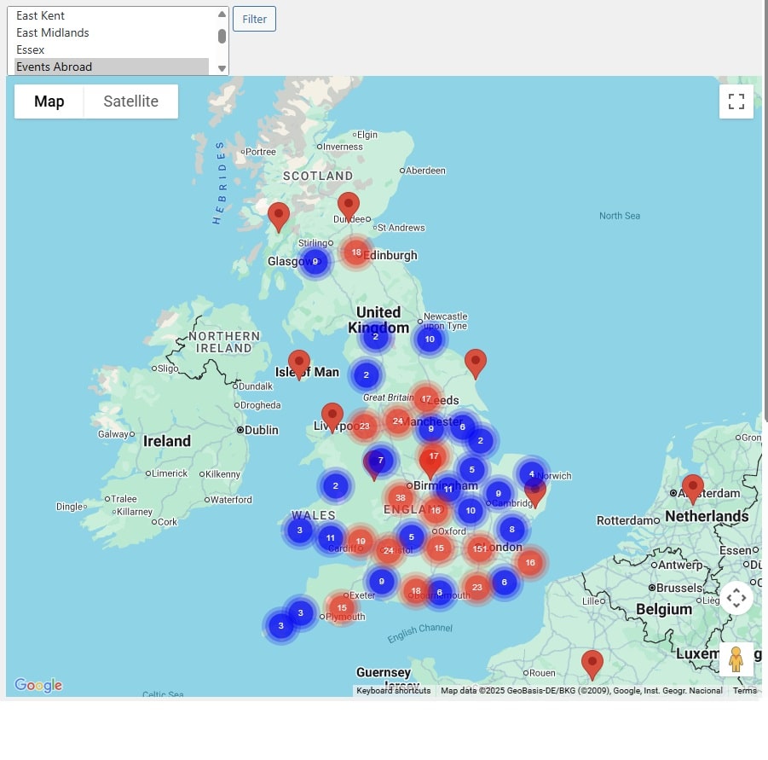
Task: Open the map camera pan controls
Action: tap(736, 598)
